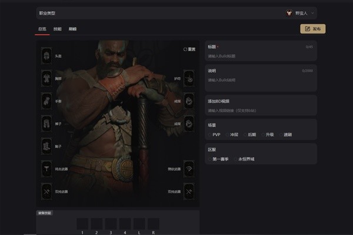Viewport: 353px width, 235px height.
Task: Click skill bar slot number 1
Action: coord(82,224)
